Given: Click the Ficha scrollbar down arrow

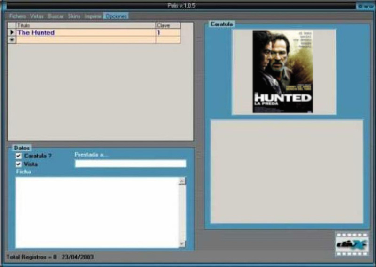Looking at the screenshot, I should click(182, 244).
